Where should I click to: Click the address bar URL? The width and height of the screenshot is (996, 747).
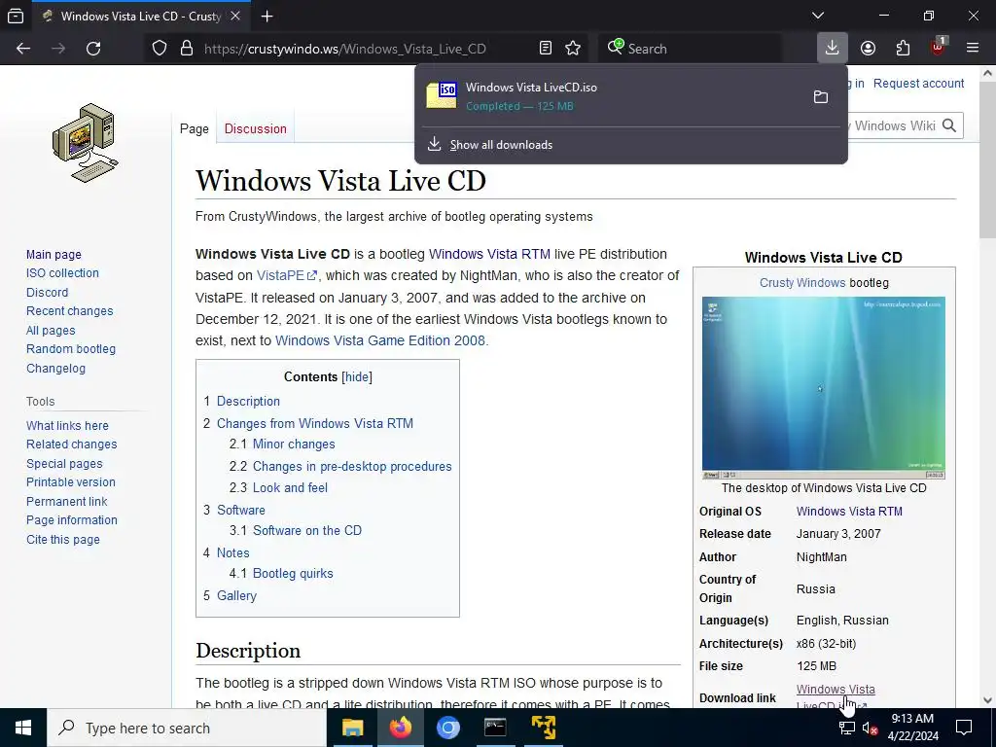(x=345, y=49)
